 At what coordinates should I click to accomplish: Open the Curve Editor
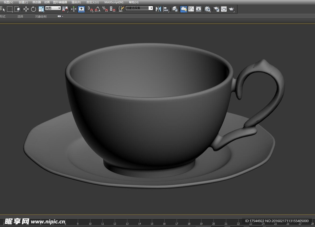(x=191, y=9)
